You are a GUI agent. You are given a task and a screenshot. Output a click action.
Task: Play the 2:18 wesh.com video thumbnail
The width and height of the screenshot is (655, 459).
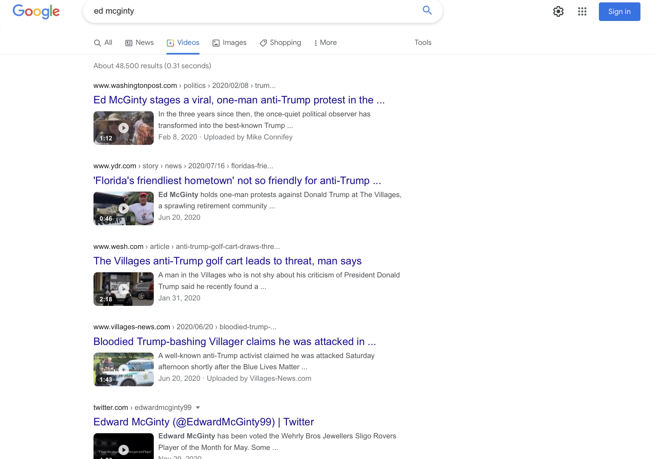click(123, 289)
